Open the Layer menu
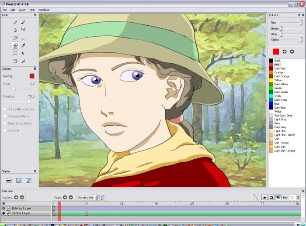 (x=22, y=10)
